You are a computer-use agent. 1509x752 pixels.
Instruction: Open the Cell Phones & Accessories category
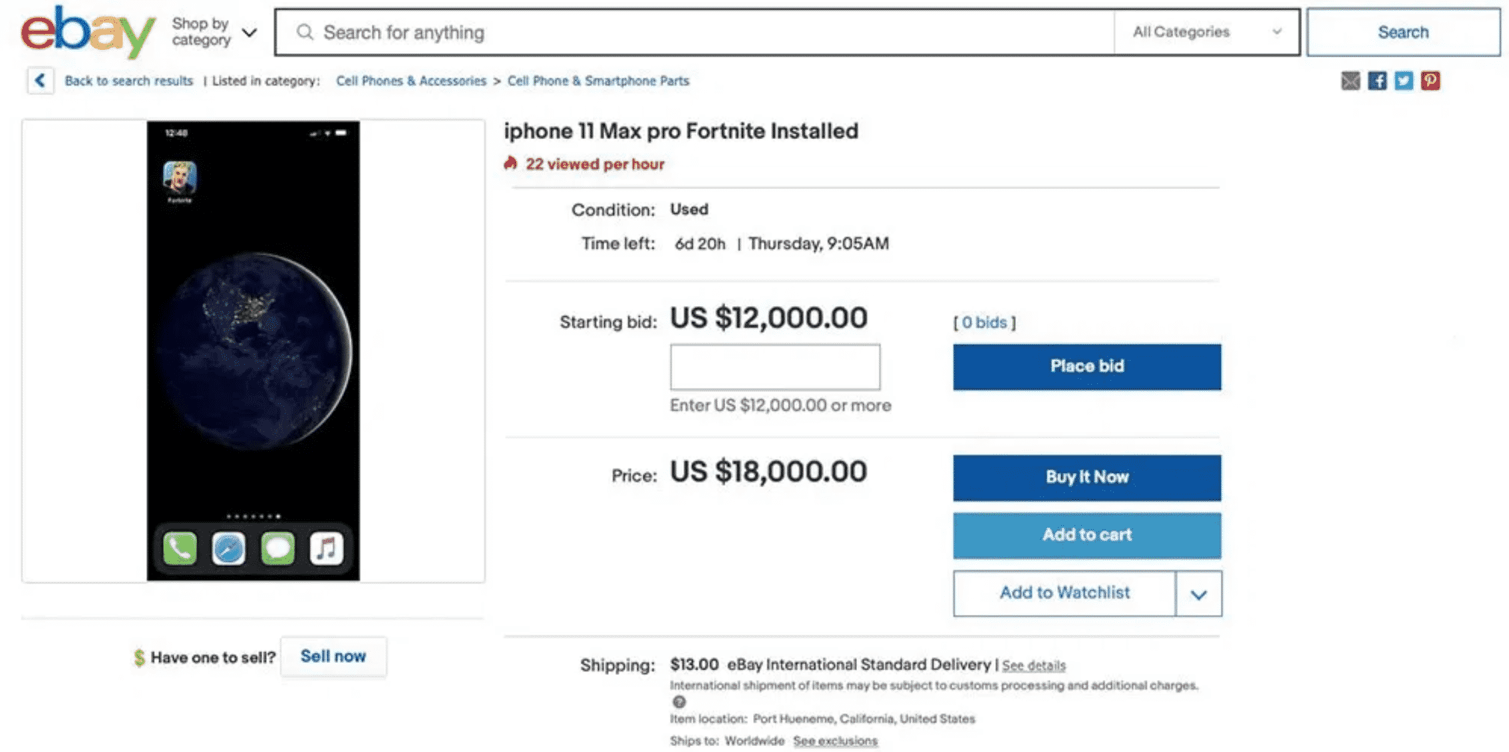tap(411, 81)
